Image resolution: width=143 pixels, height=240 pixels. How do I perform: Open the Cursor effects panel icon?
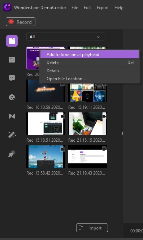click(12, 154)
